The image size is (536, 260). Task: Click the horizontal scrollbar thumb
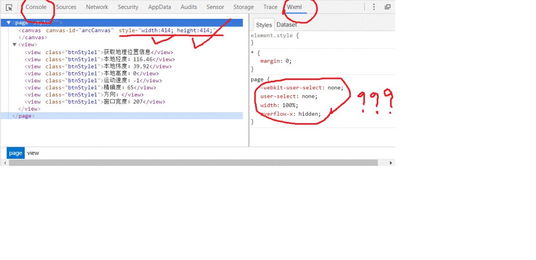(x=193, y=163)
